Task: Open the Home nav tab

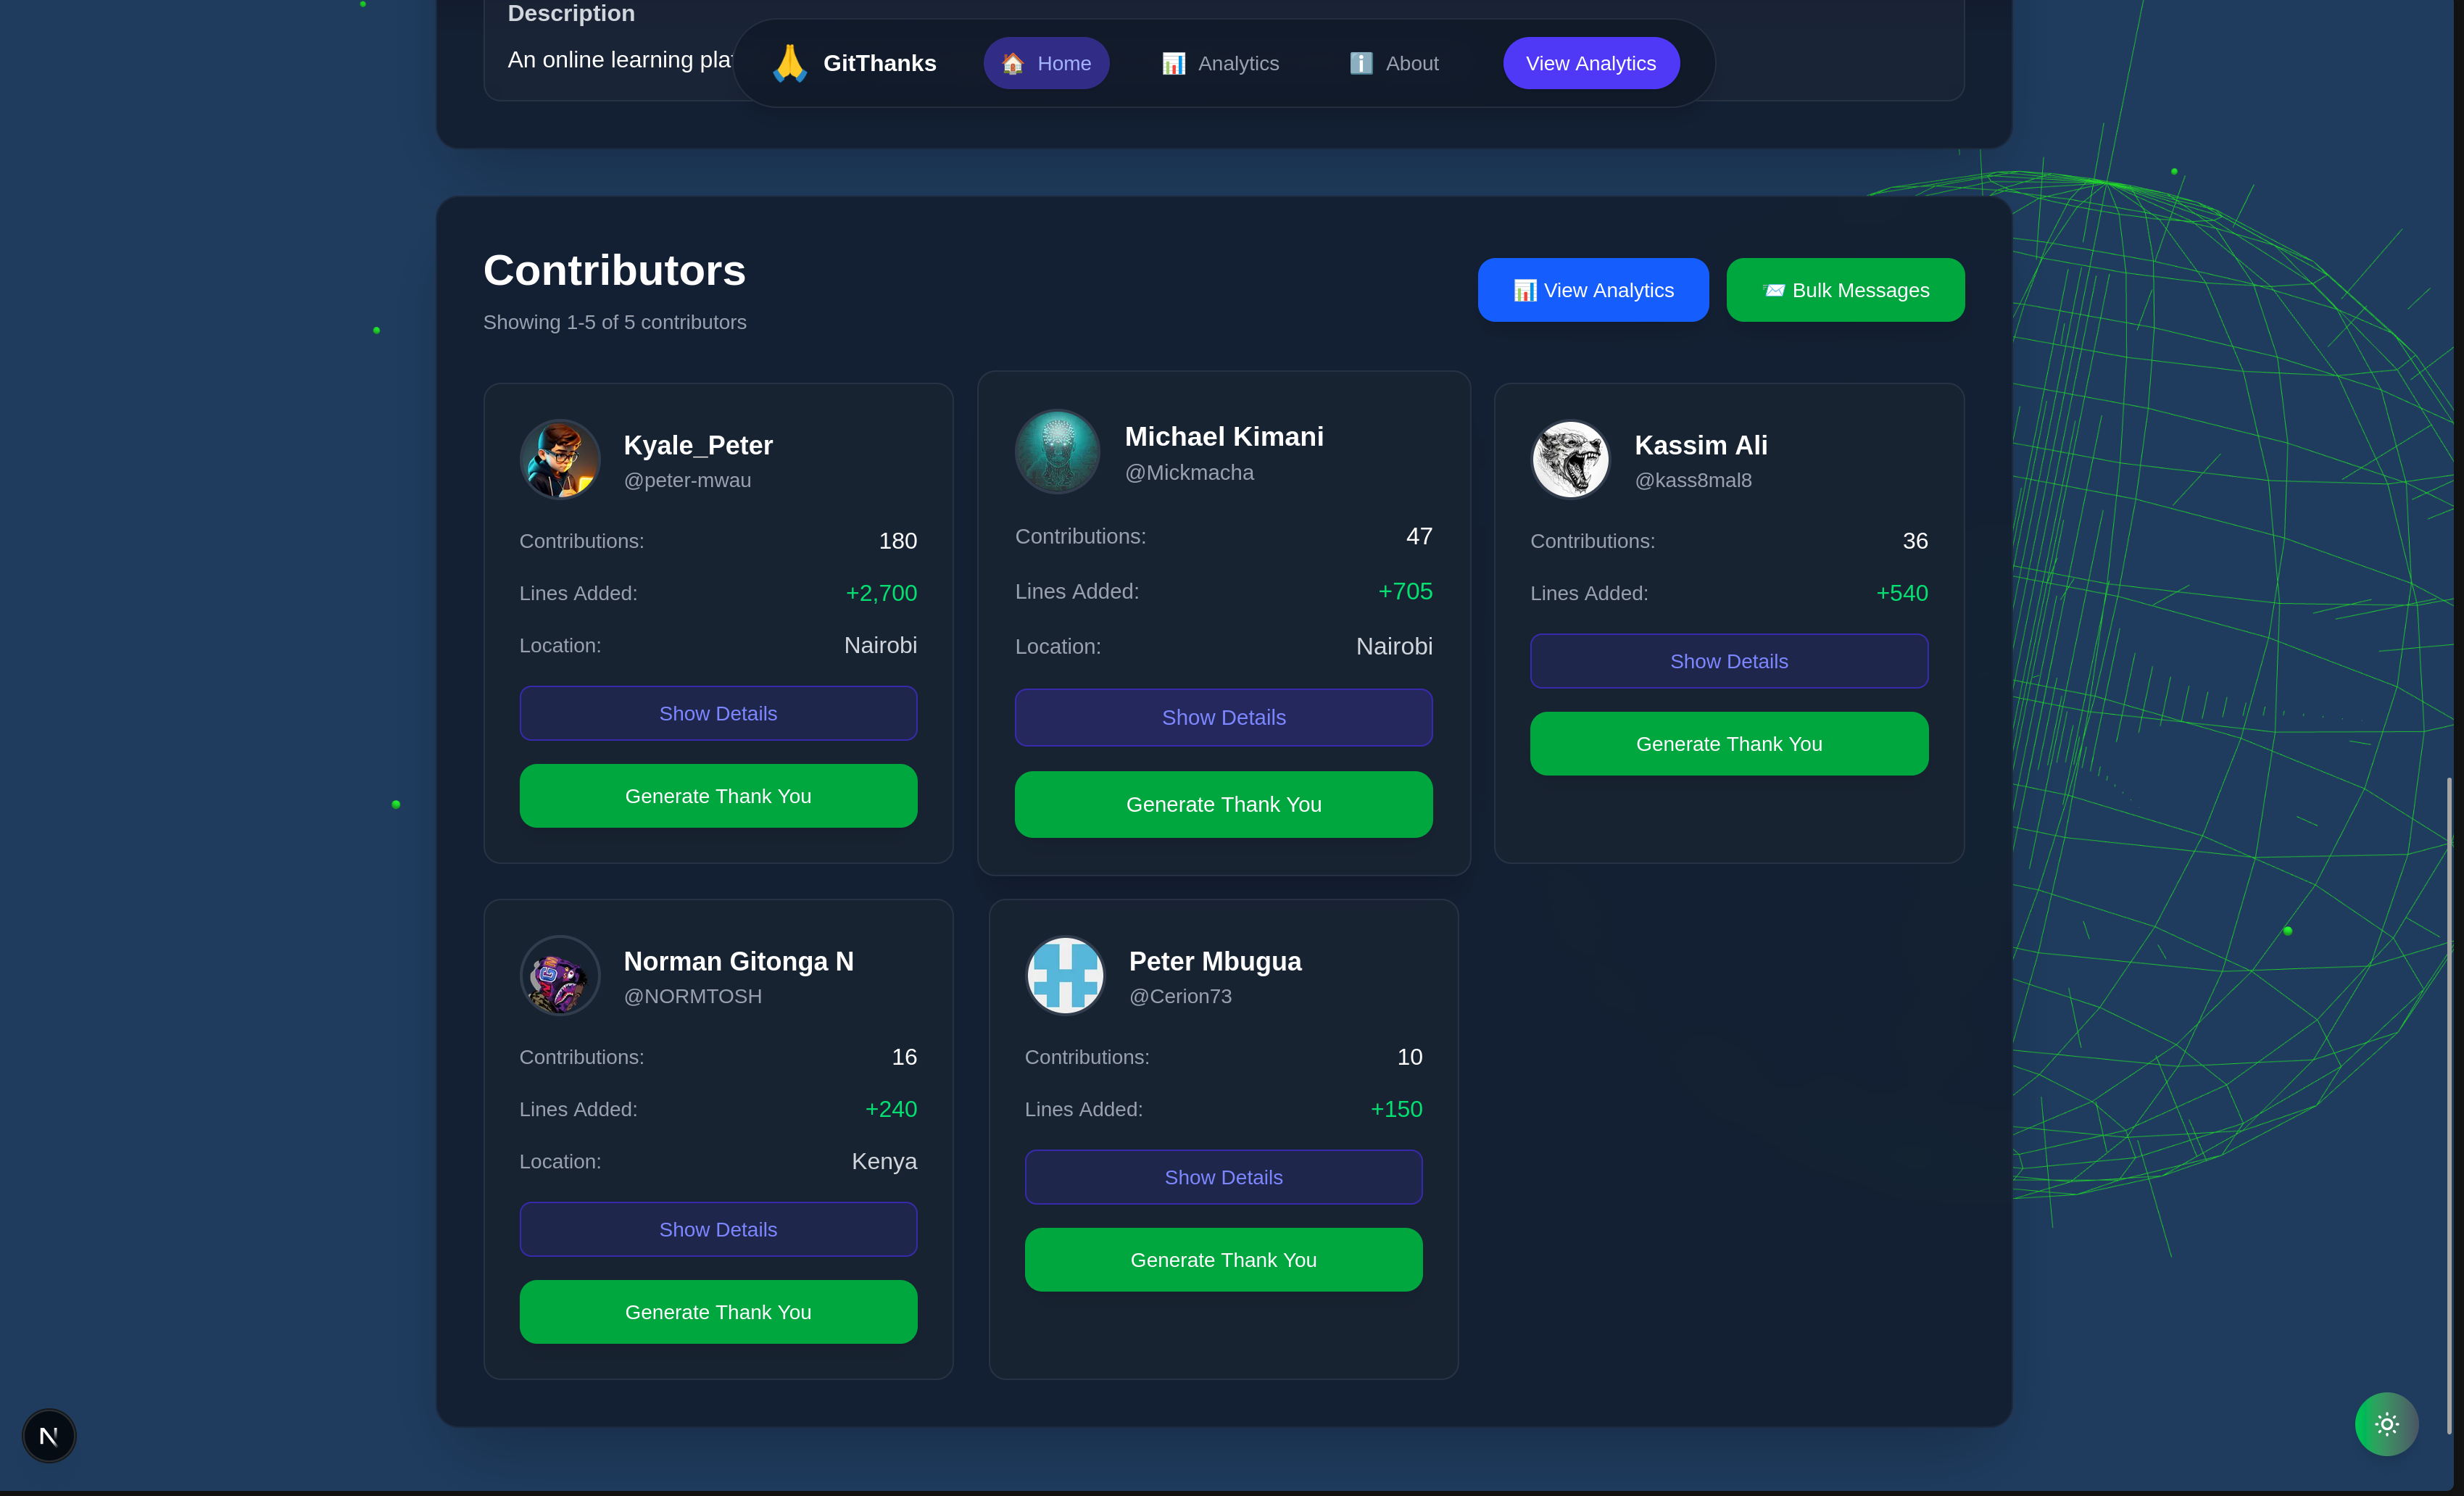Action: pos(1046,63)
